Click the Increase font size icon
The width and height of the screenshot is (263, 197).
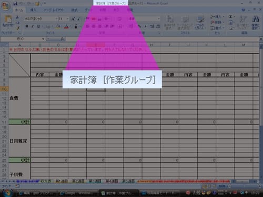point(73,19)
